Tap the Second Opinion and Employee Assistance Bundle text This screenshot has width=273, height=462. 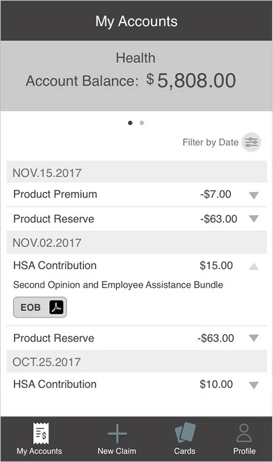point(118,285)
